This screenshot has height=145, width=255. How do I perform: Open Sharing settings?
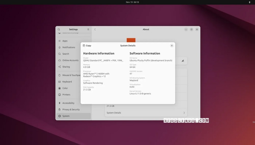point(73,67)
